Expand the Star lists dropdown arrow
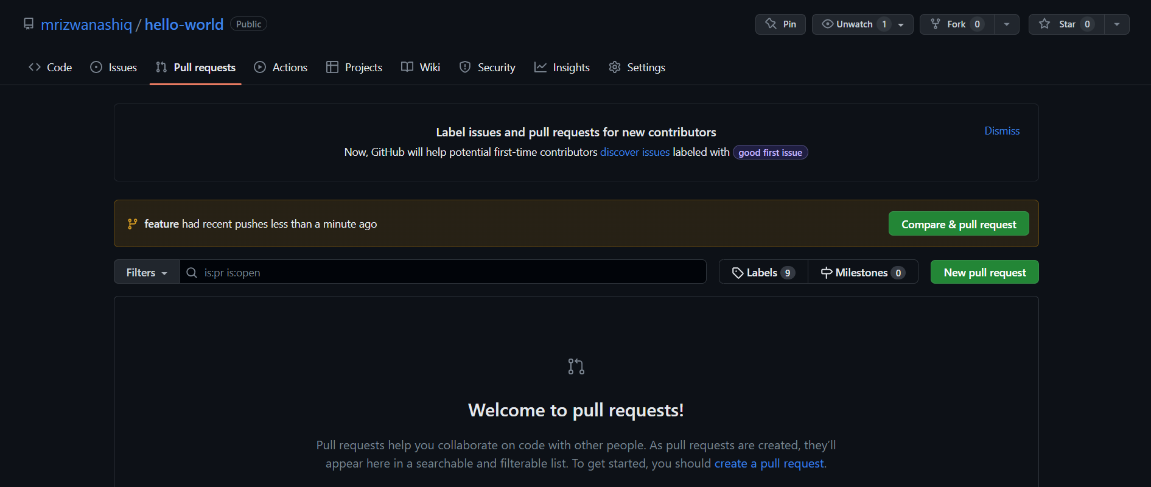 click(x=1117, y=24)
